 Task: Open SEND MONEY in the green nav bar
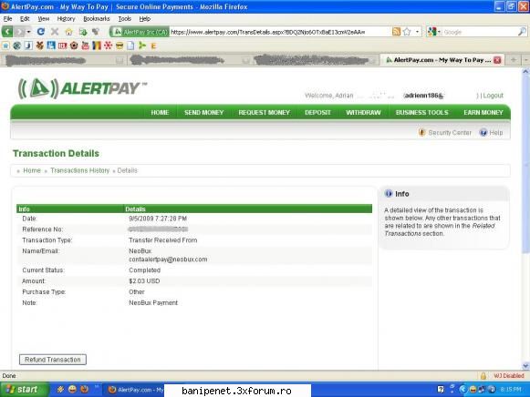(203, 112)
